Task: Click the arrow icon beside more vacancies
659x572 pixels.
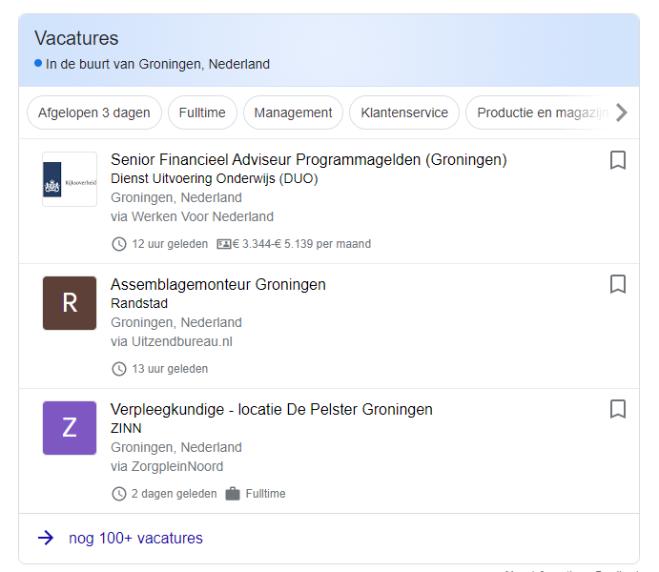Action: [46, 539]
